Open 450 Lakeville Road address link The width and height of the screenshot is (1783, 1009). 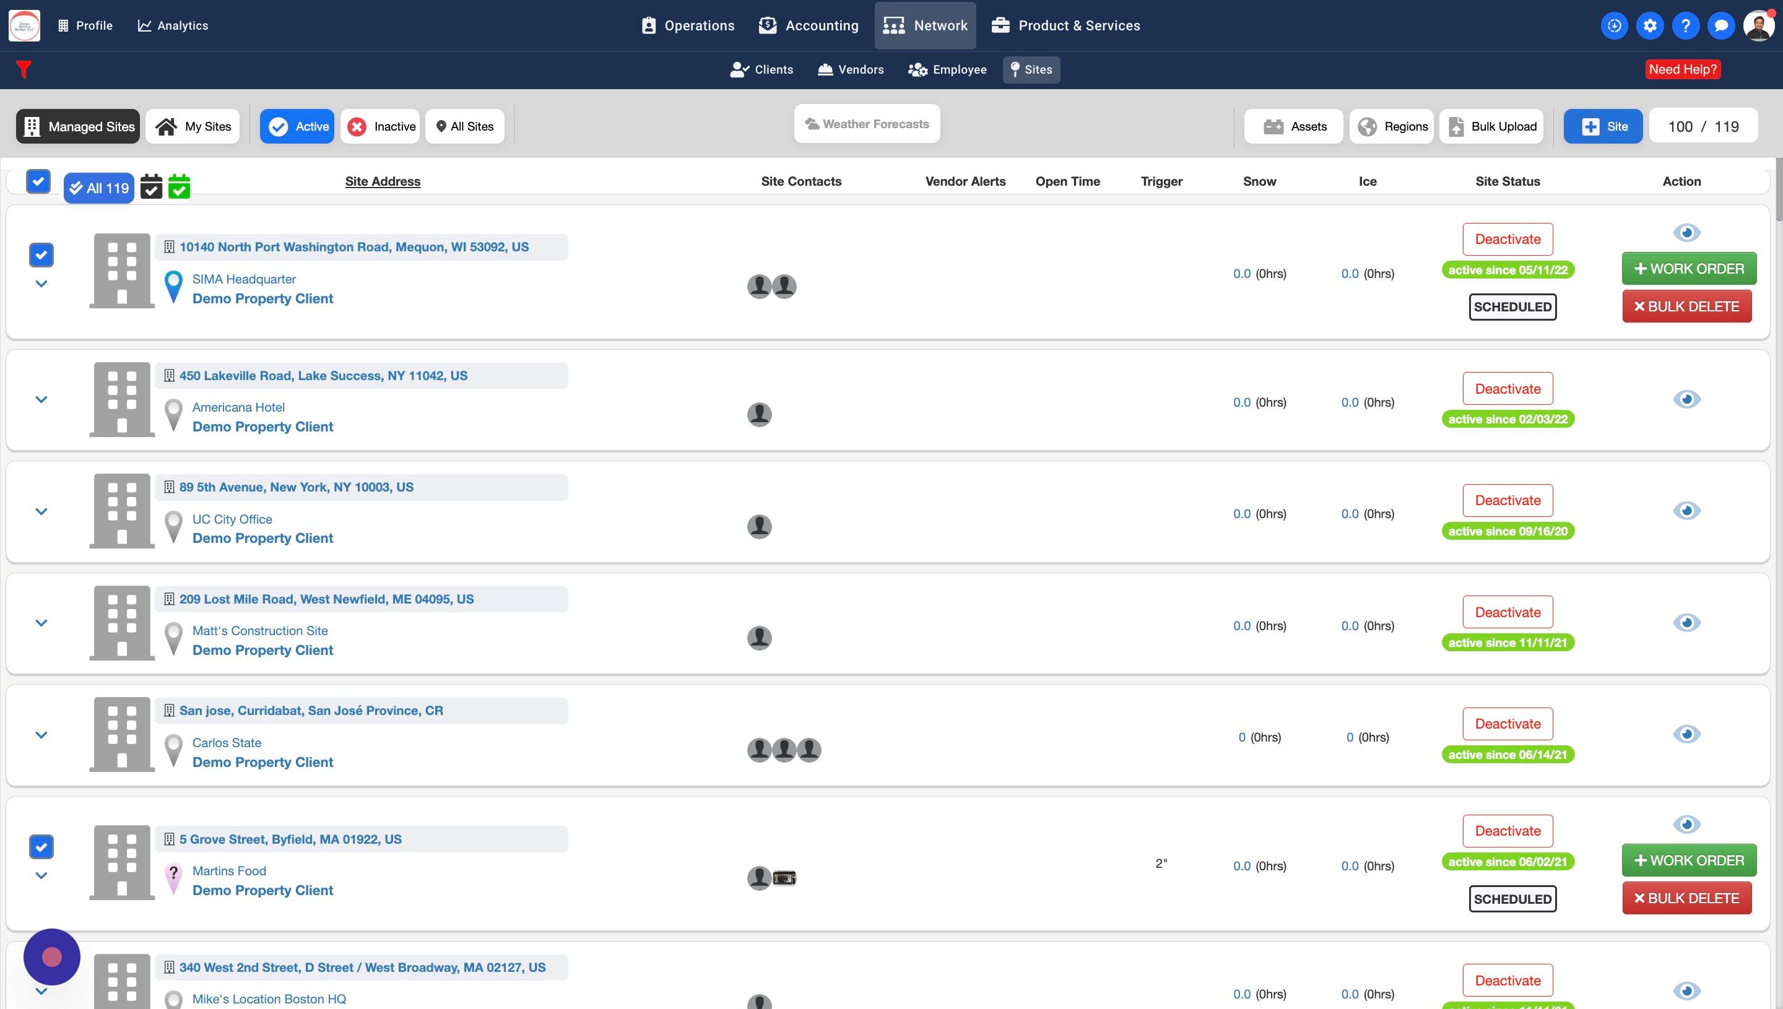tap(323, 376)
